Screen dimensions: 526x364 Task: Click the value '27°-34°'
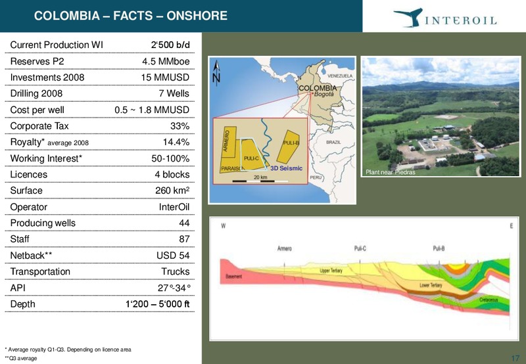coord(174,288)
